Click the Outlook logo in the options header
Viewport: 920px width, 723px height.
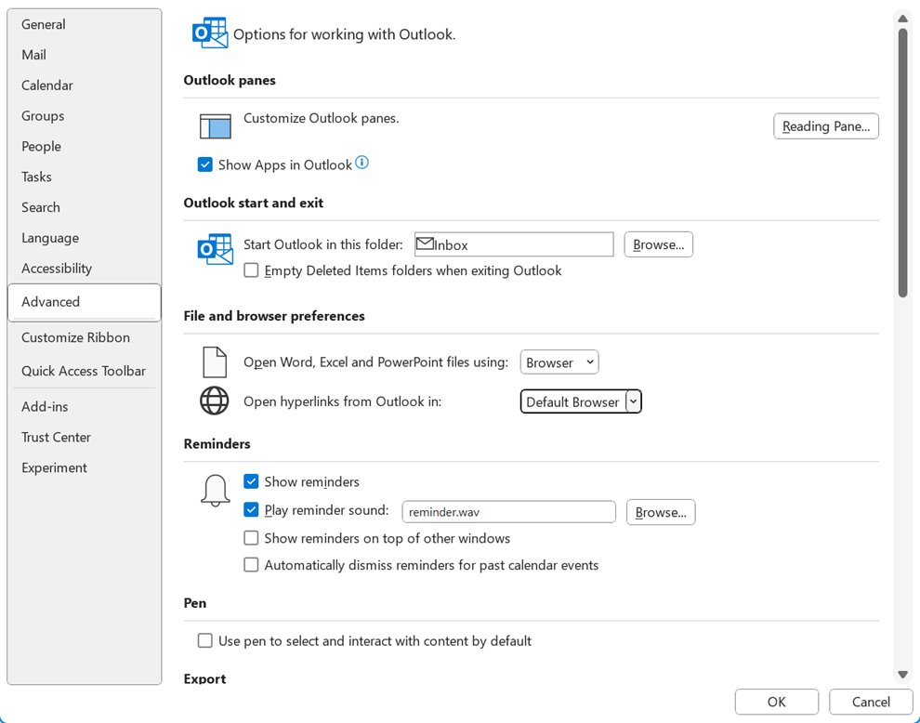(209, 33)
